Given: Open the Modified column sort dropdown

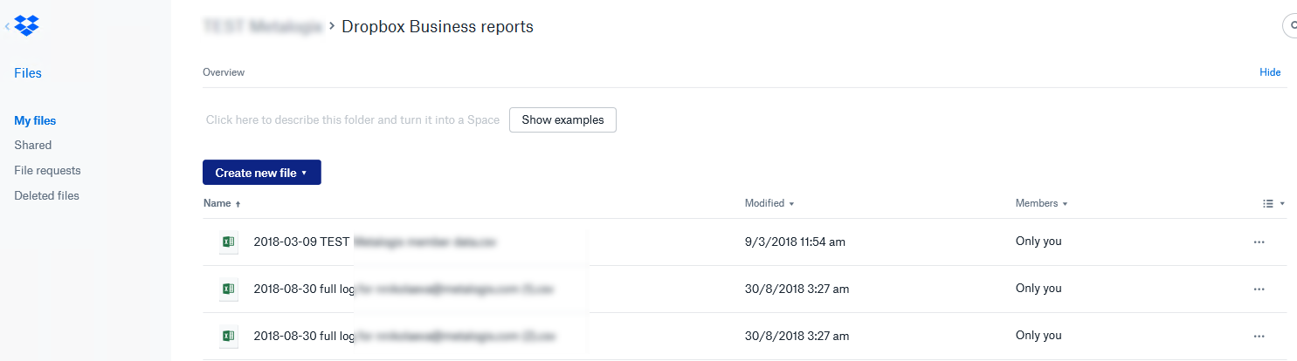Looking at the screenshot, I should 769,203.
